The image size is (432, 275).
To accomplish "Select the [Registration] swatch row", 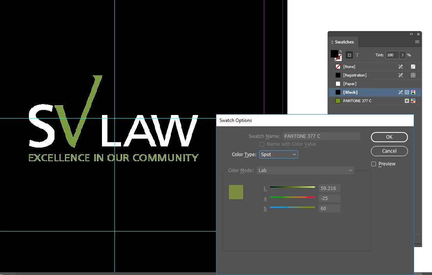I will pyautogui.click(x=375, y=75).
